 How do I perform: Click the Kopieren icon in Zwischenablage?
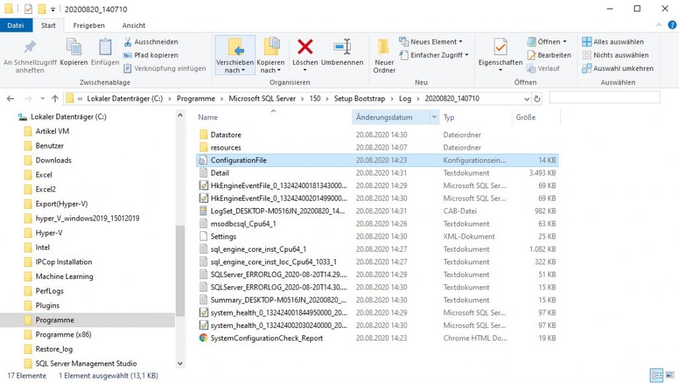(74, 47)
